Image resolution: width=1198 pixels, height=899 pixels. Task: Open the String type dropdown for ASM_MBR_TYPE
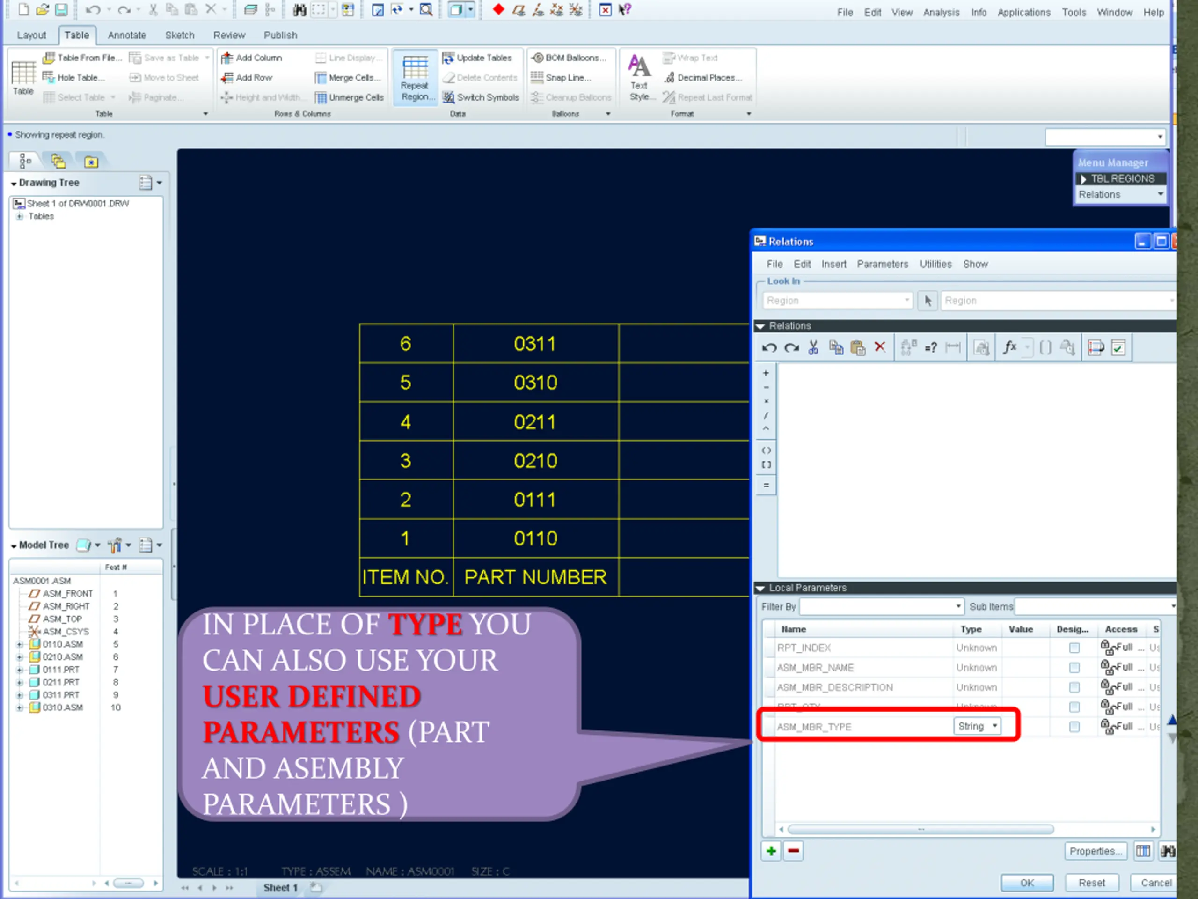click(978, 726)
